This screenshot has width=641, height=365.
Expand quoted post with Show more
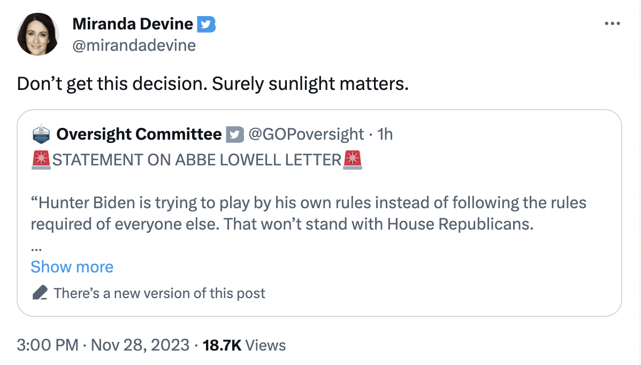(x=72, y=267)
